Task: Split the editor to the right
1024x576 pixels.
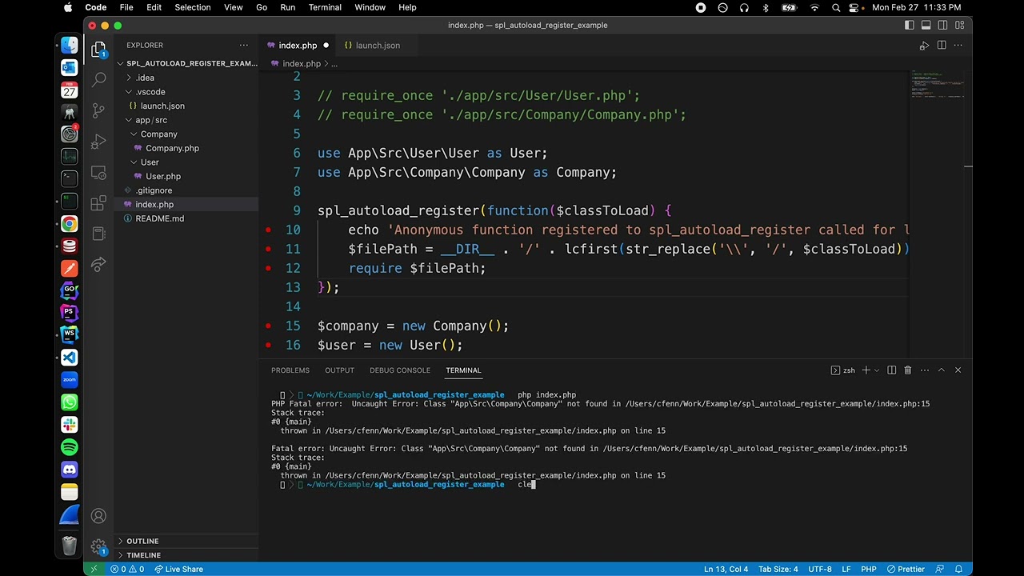Action: [x=942, y=46]
